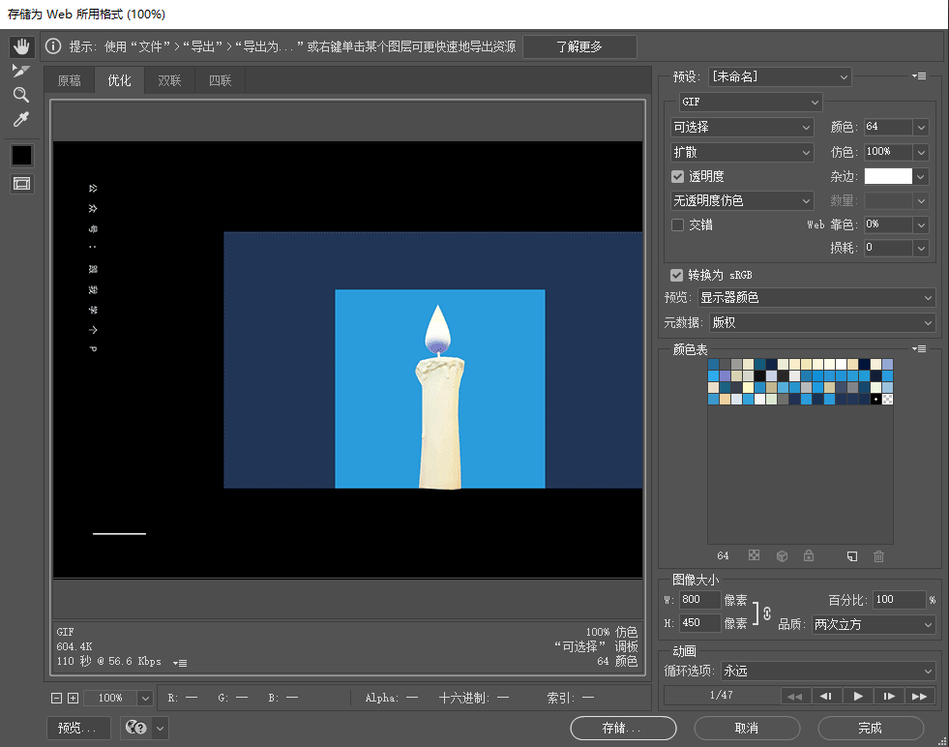Select the Slice Select tool

tap(21, 71)
